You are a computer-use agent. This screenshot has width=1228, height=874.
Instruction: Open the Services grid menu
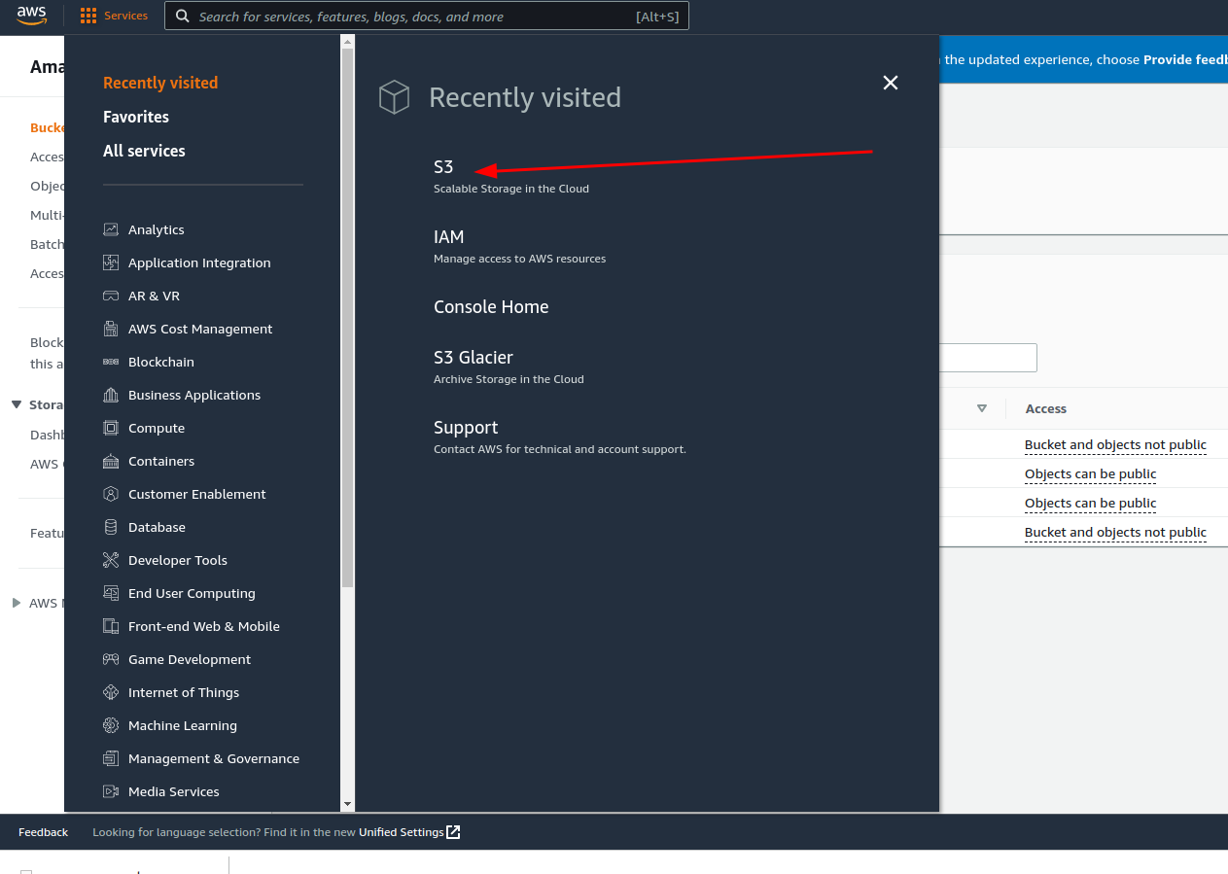(x=114, y=16)
